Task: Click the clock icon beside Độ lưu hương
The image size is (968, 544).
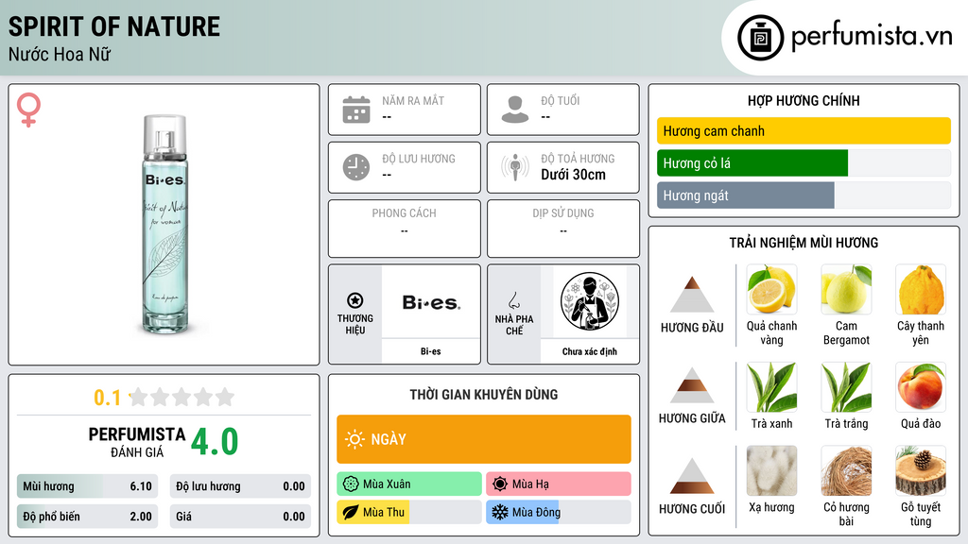Action: pyautogui.click(x=356, y=167)
